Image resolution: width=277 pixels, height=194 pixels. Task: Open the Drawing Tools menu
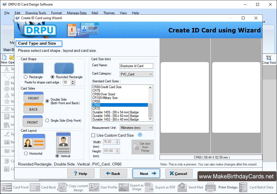pyautogui.click(x=36, y=13)
